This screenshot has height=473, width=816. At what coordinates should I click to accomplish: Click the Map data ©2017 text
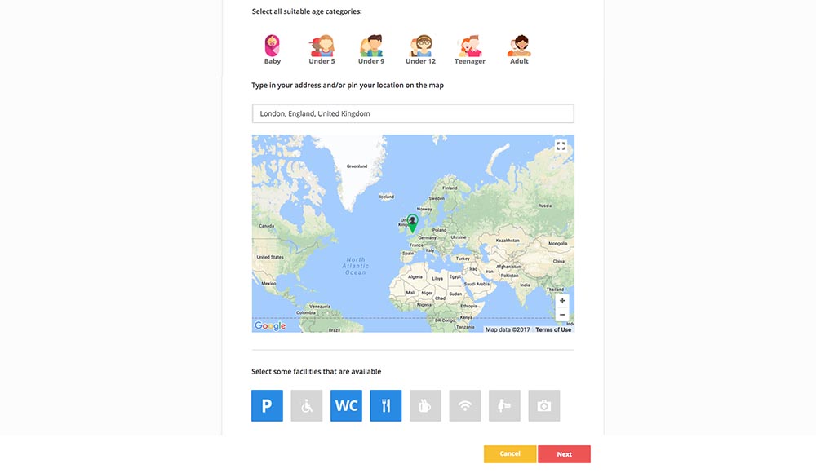[508, 329]
